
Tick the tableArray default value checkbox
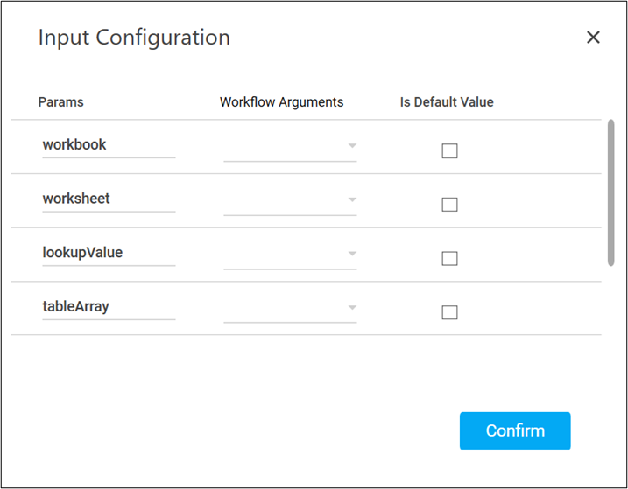[449, 312]
